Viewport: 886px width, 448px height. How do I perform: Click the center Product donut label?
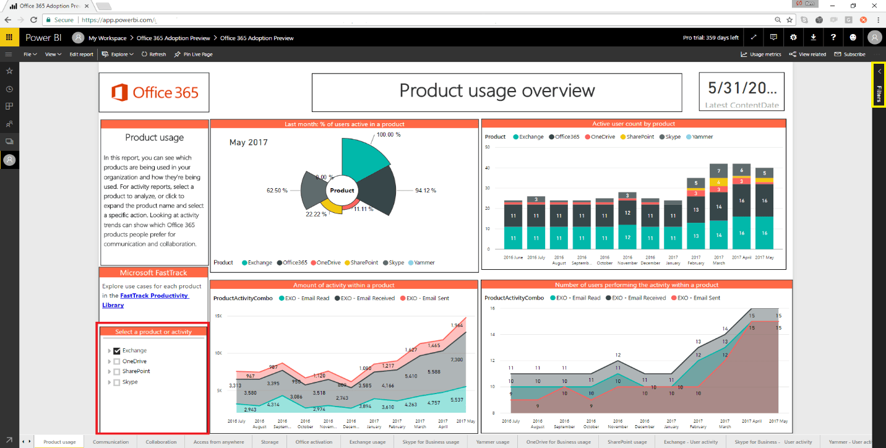342,191
